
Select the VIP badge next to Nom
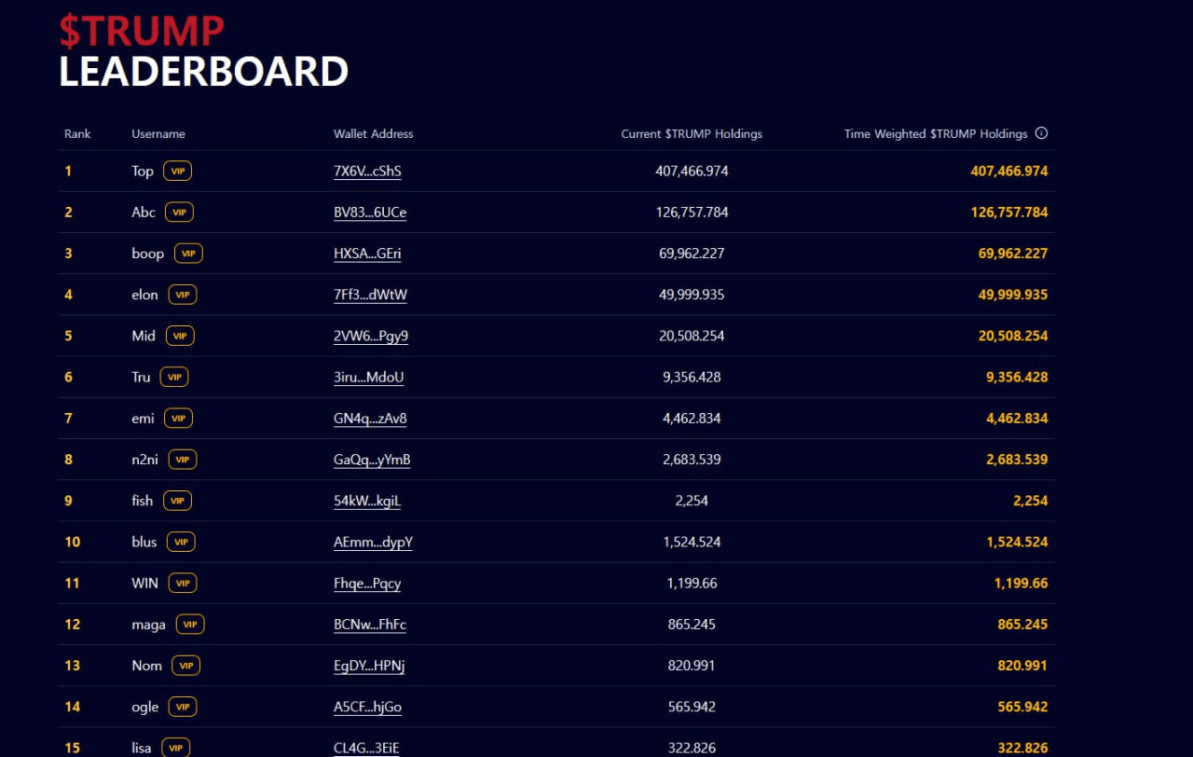click(186, 666)
